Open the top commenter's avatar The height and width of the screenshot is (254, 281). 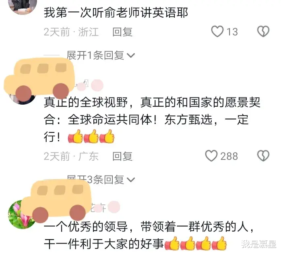pos(23,7)
